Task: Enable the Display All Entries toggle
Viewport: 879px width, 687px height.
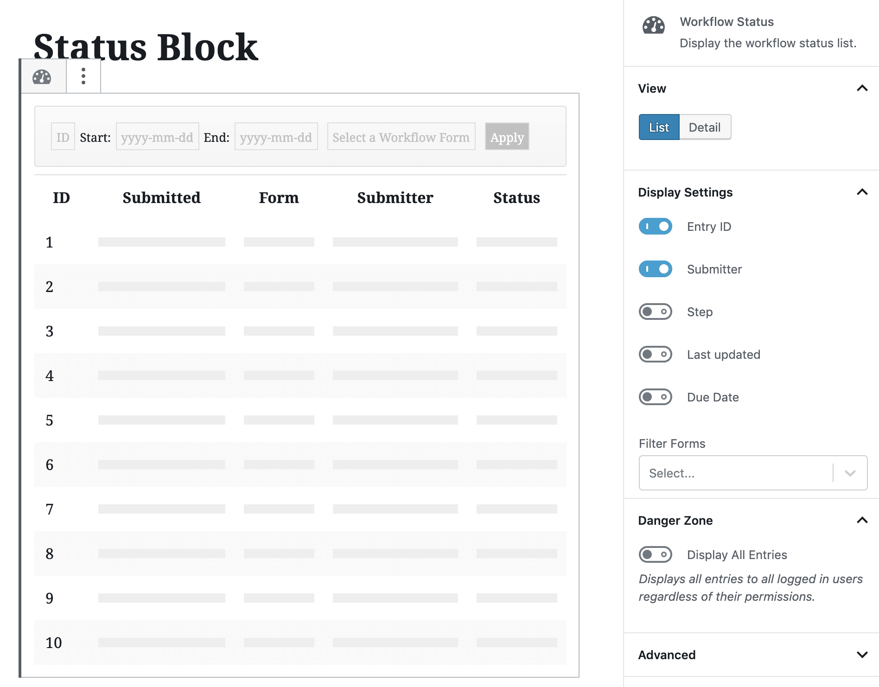Action: (x=655, y=554)
